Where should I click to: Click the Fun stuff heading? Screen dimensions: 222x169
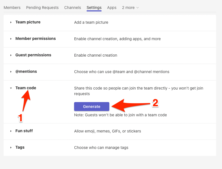[x=24, y=131]
